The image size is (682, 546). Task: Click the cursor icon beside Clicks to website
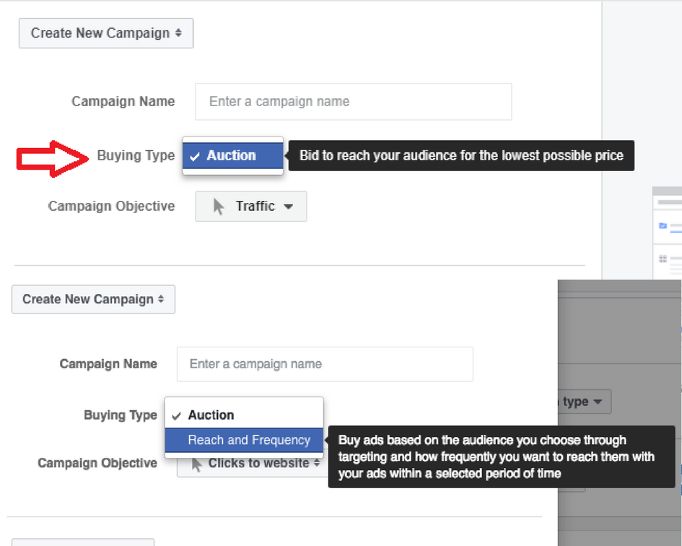click(x=197, y=464)
